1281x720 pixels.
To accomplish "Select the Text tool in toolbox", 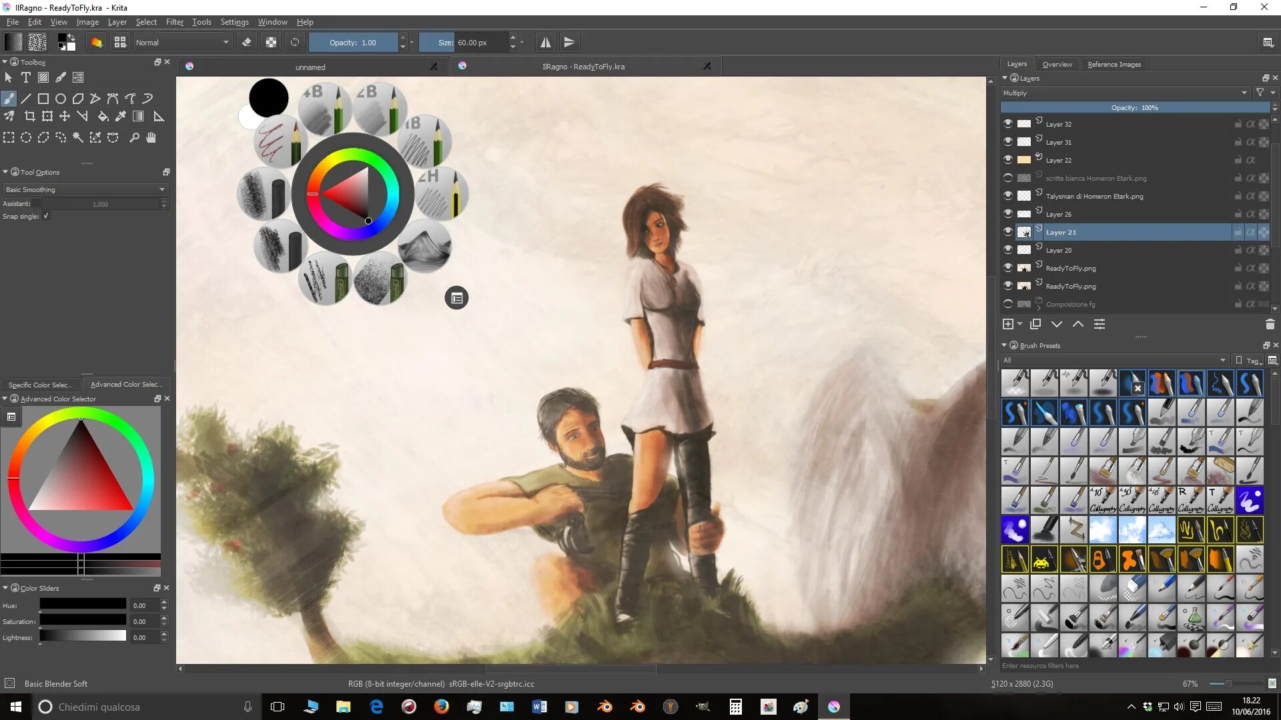I will [x=26, y=78].
